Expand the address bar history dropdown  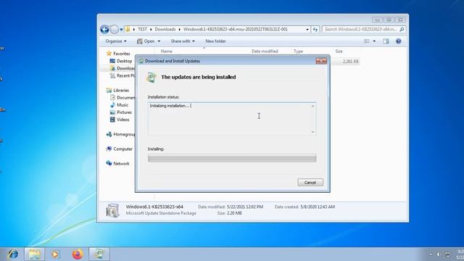[x=307, y=29]
